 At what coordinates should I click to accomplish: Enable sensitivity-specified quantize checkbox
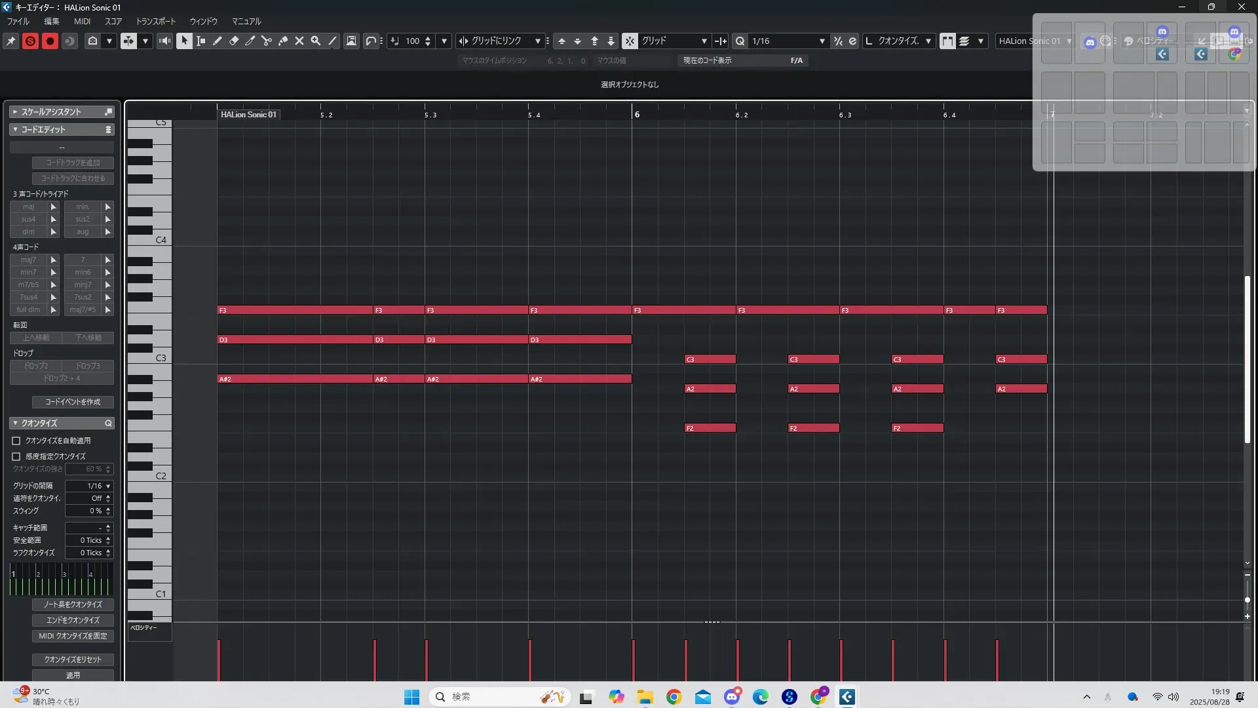click(x=16, y=456)
